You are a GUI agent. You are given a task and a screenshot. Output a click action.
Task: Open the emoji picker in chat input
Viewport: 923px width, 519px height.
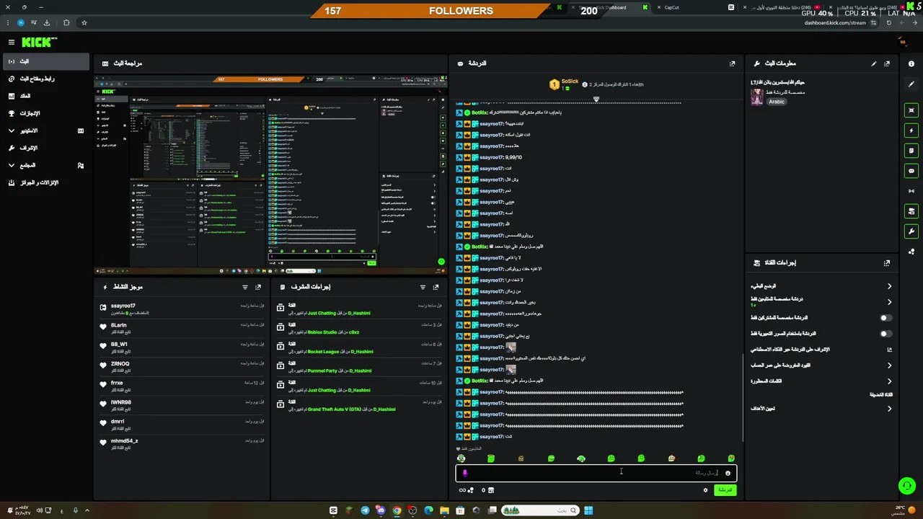click(x=728, y=474)
